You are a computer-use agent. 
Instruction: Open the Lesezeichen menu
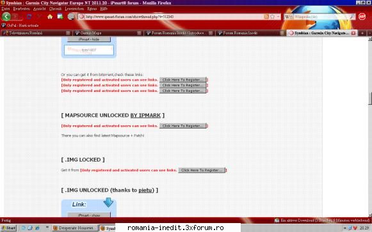(x=74, y=9)
